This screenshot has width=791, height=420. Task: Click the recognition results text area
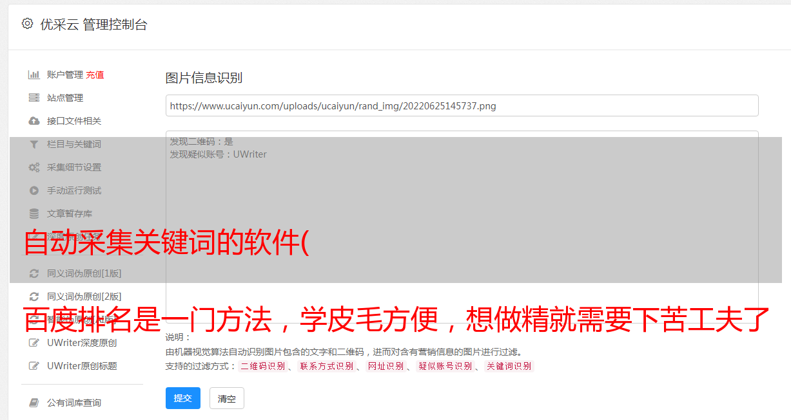point(462,226)
